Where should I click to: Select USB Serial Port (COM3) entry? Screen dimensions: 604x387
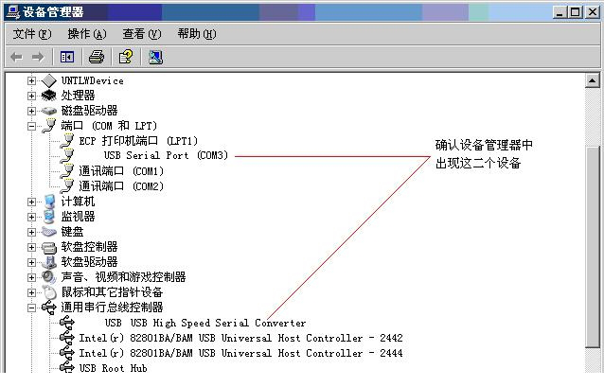click(166, 155)
